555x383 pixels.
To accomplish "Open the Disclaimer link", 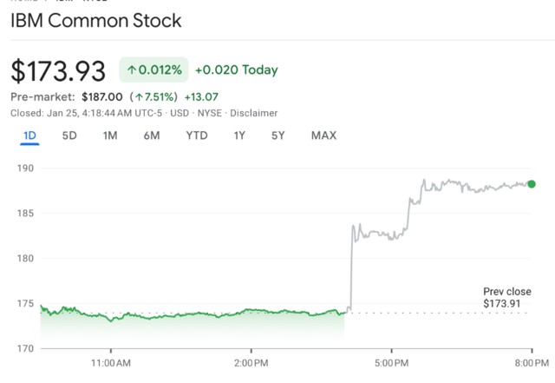I will pyautogui.click(x=255, y=113).
